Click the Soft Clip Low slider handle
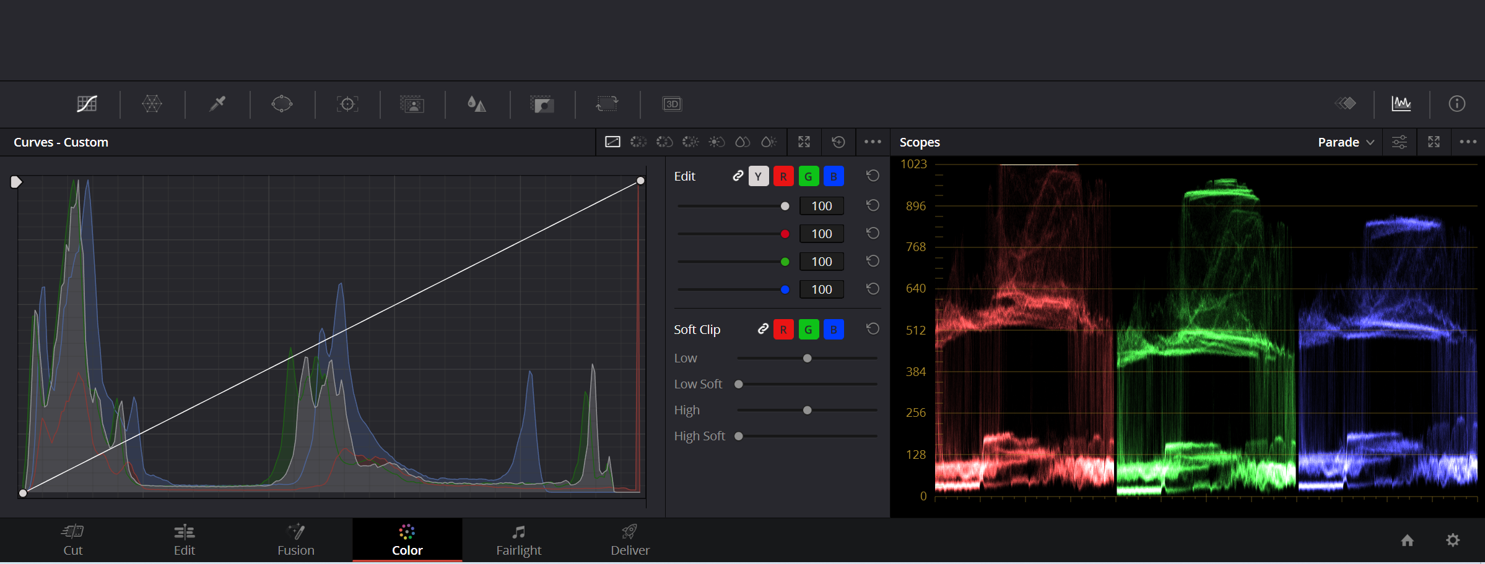 (807, 358)
